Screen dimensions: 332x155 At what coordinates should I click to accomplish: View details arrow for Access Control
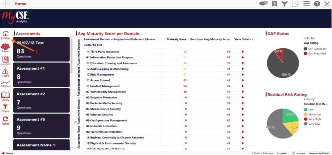tap(243, 80)
